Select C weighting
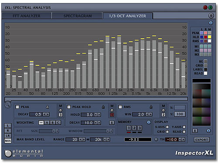Image resolution: width=218 pixels, height=165 pixels. pos(58,123)
